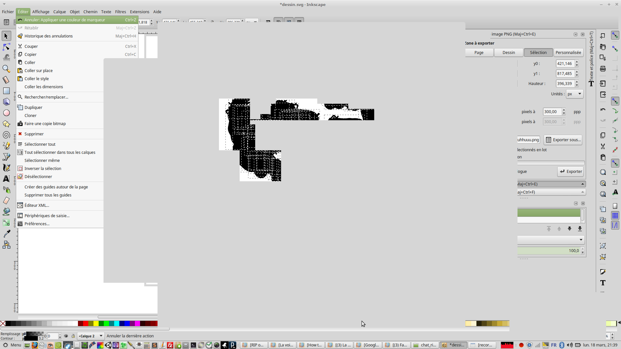The image size is (621, 349).
Task: Pick the Color dropper tool
Action: coord(6,234)
